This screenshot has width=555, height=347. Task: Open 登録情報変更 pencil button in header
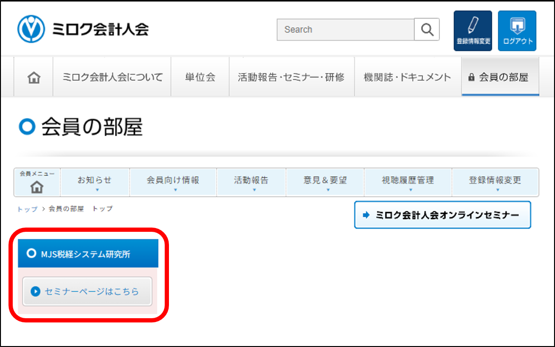pos(473,31)
